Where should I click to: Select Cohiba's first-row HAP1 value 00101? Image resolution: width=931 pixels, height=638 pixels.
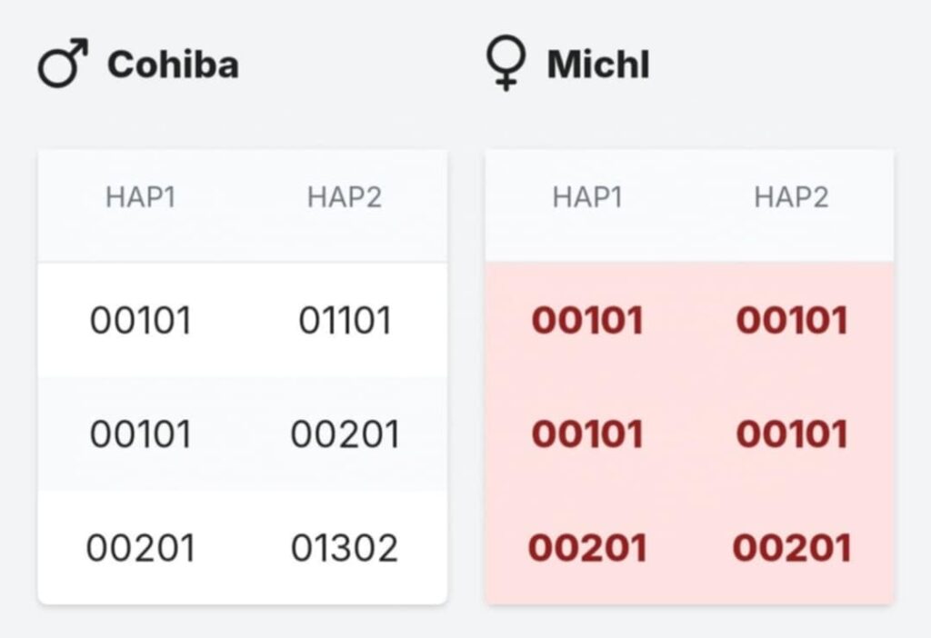(141, 321)
